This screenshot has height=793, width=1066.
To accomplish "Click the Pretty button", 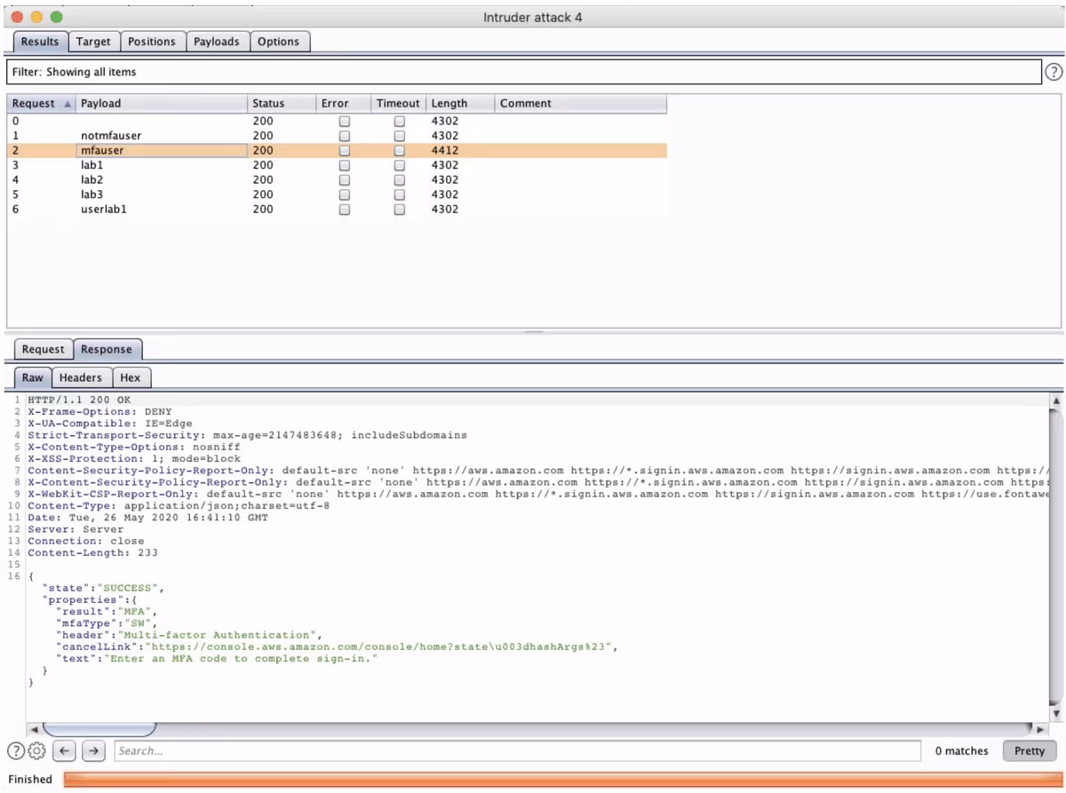I will tap(1030, 751).
